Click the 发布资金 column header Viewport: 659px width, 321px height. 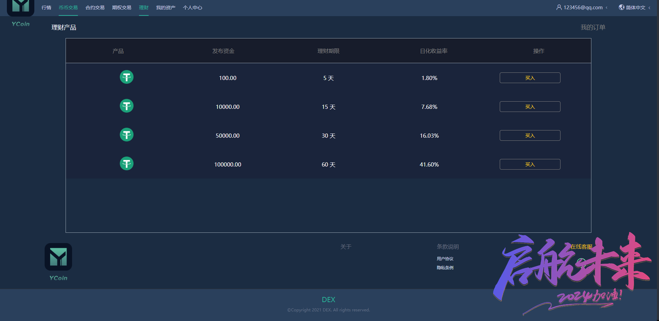223,51
